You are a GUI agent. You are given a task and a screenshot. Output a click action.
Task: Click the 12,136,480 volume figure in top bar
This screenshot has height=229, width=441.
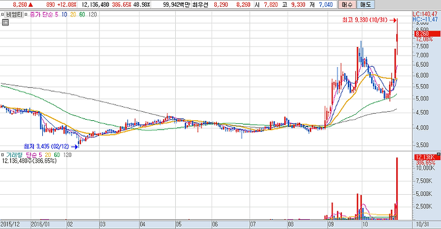pos(96,5)
